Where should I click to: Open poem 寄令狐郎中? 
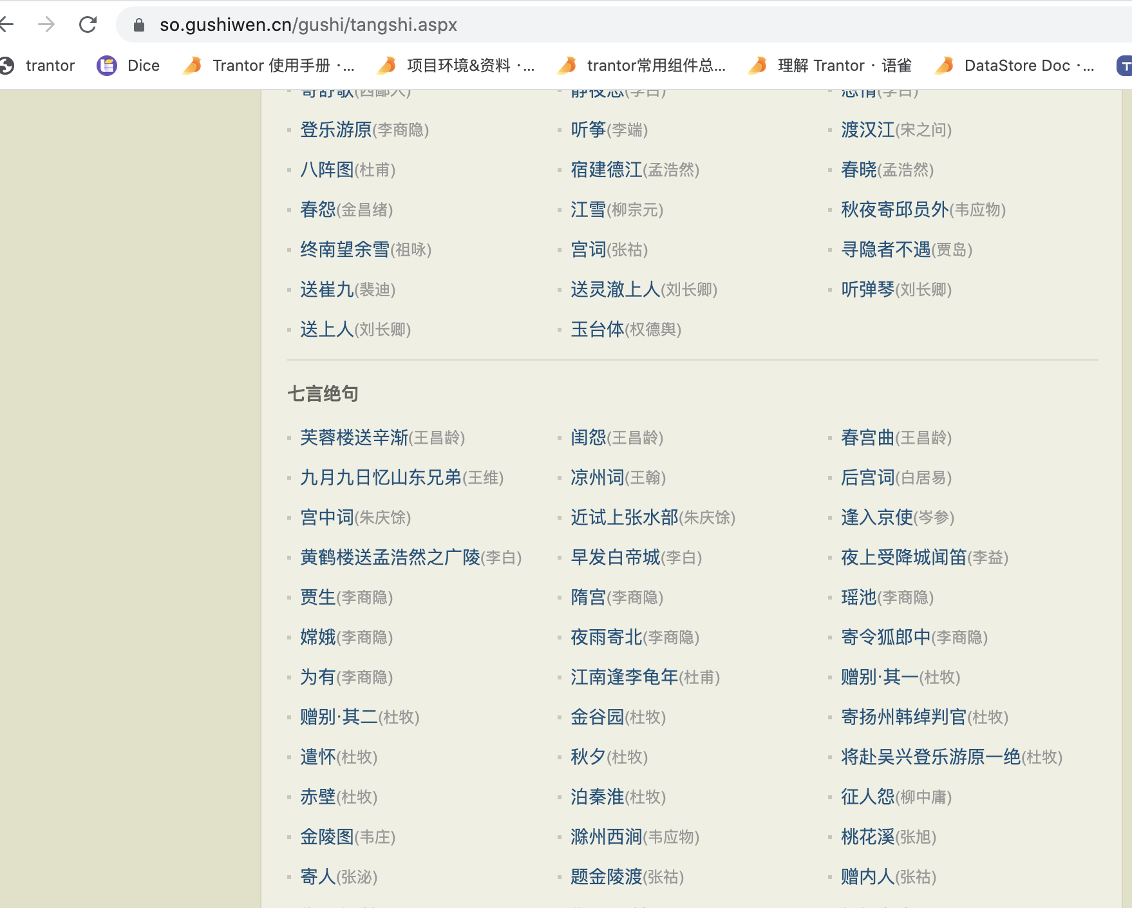click(x=886, y=638)
